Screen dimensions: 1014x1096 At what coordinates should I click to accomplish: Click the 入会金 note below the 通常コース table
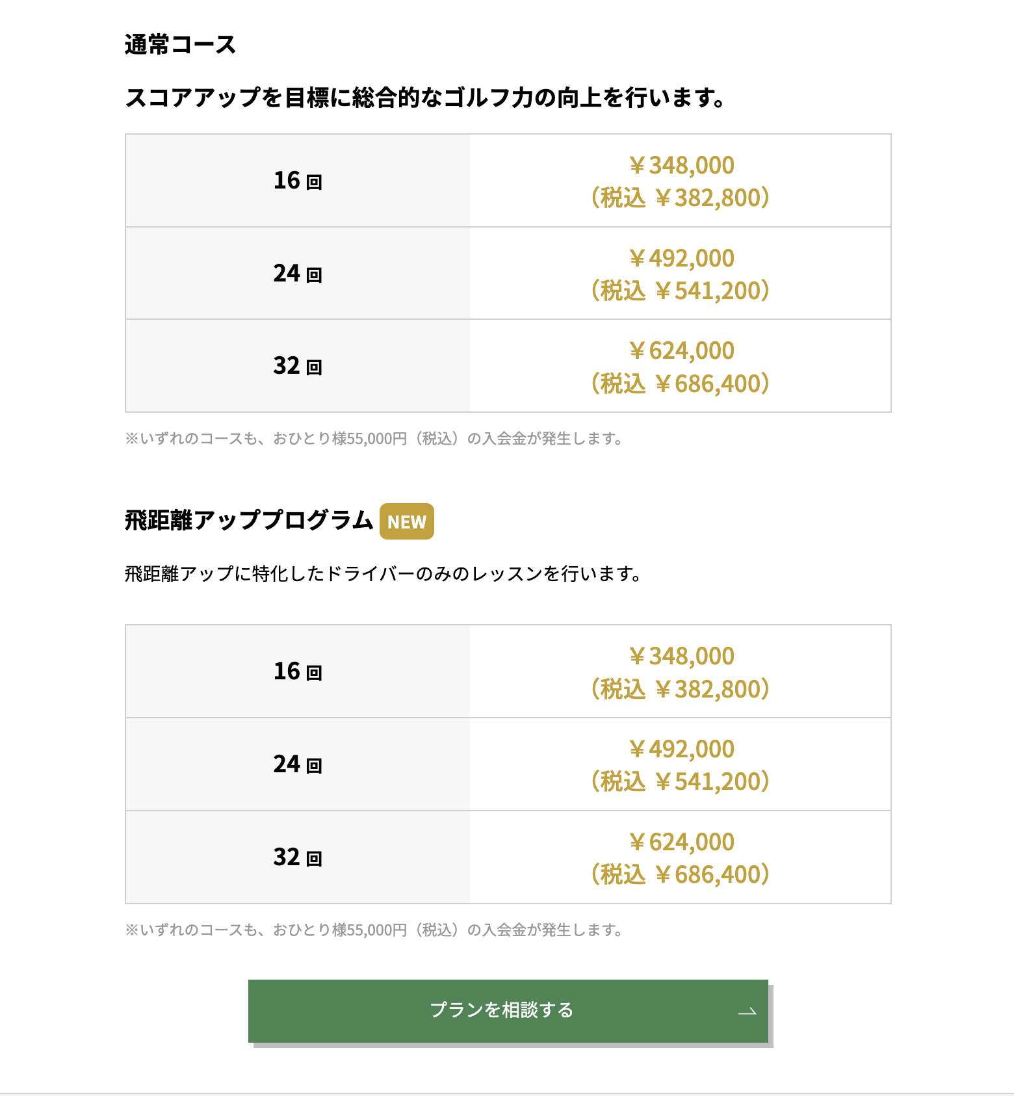[374, 439]
